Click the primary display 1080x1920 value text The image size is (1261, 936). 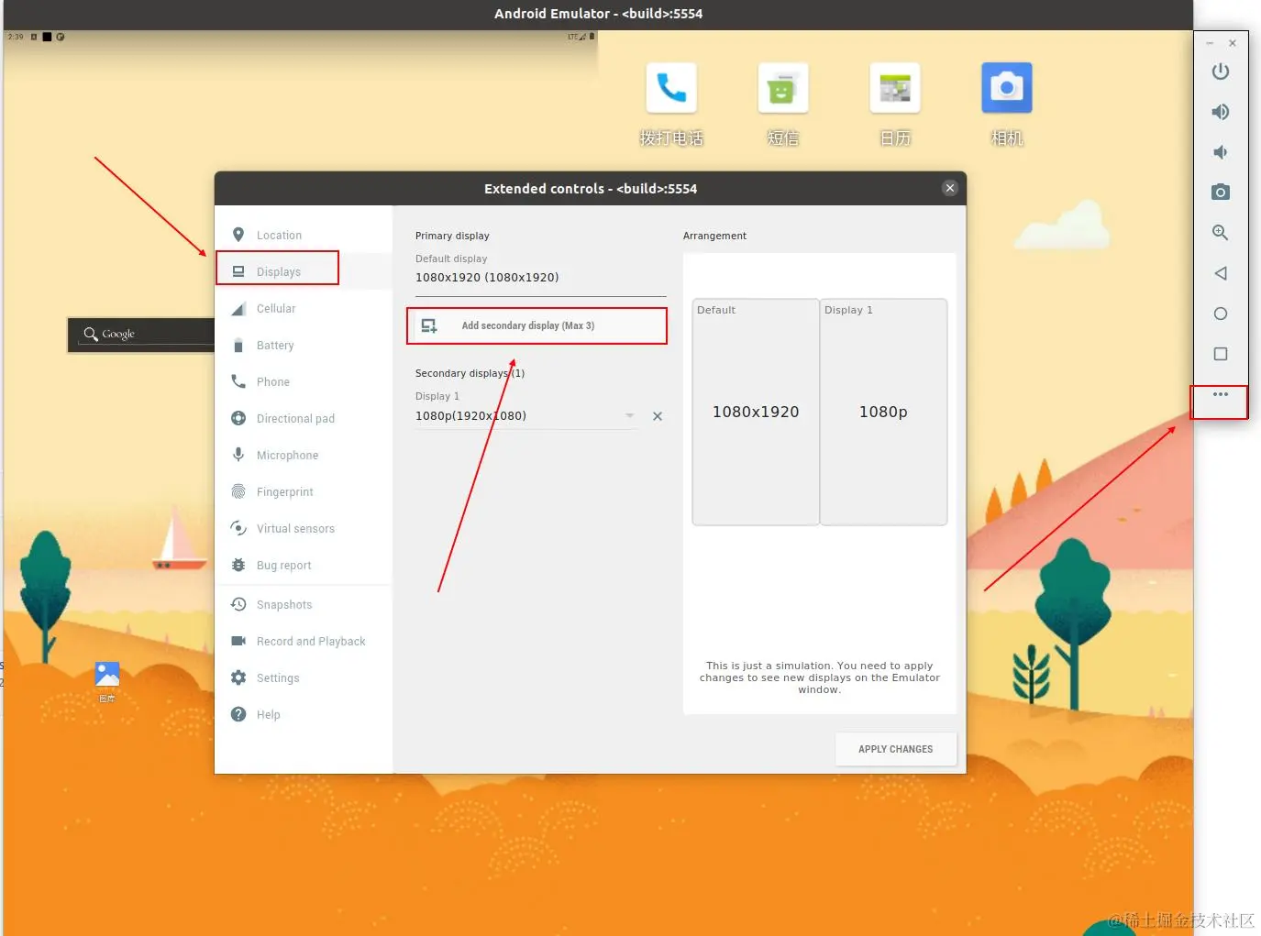[x=487, y=277]
